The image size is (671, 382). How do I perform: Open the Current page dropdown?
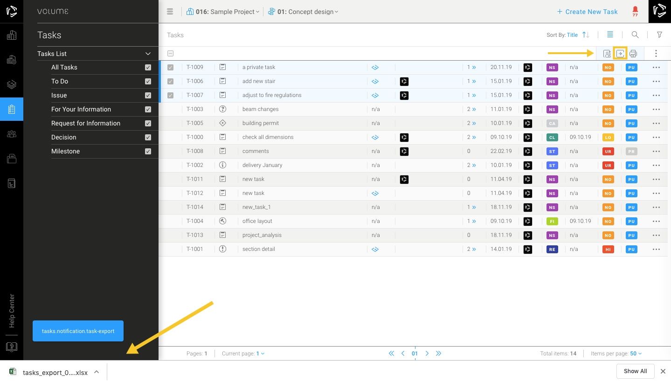pyautogui.click(x=260, y=354)
